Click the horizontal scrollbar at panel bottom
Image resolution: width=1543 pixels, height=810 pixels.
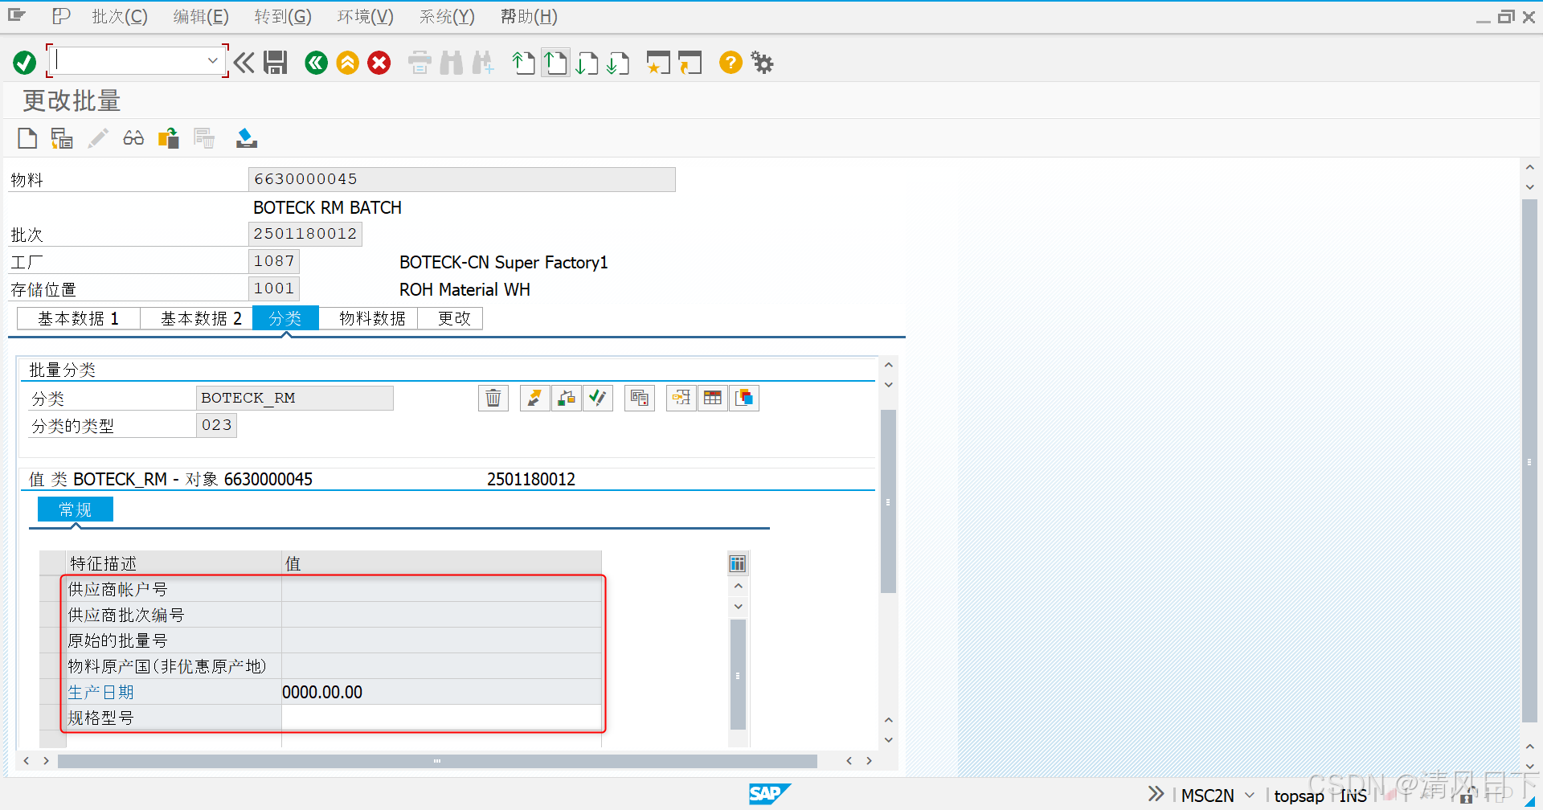click(x=437, y=761)
